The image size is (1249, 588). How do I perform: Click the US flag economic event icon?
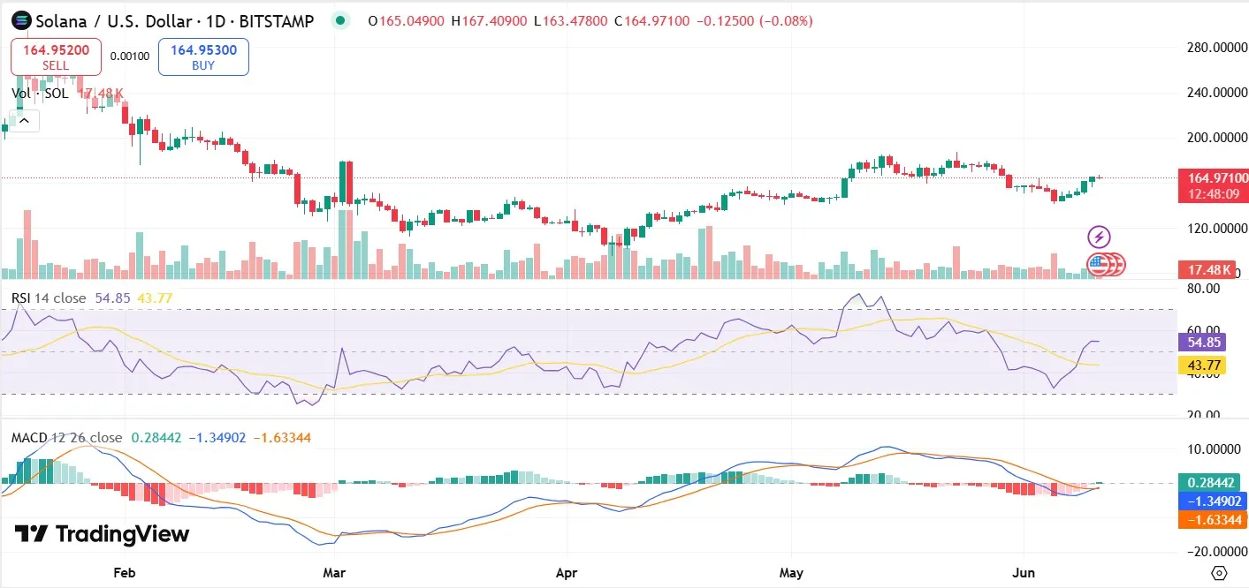pyautogui.click(x=1099, y=263)
